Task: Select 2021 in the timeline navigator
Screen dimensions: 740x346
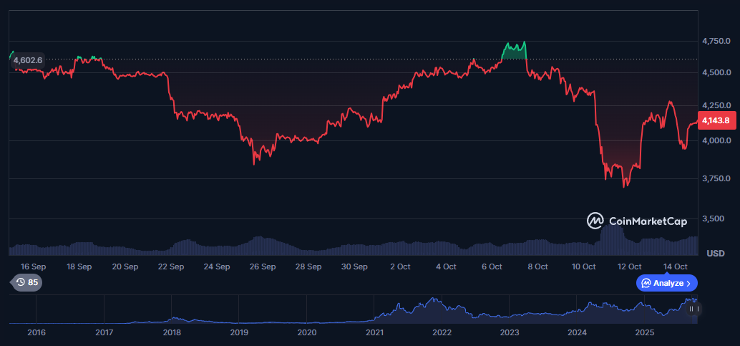Action: coord(374,332)
